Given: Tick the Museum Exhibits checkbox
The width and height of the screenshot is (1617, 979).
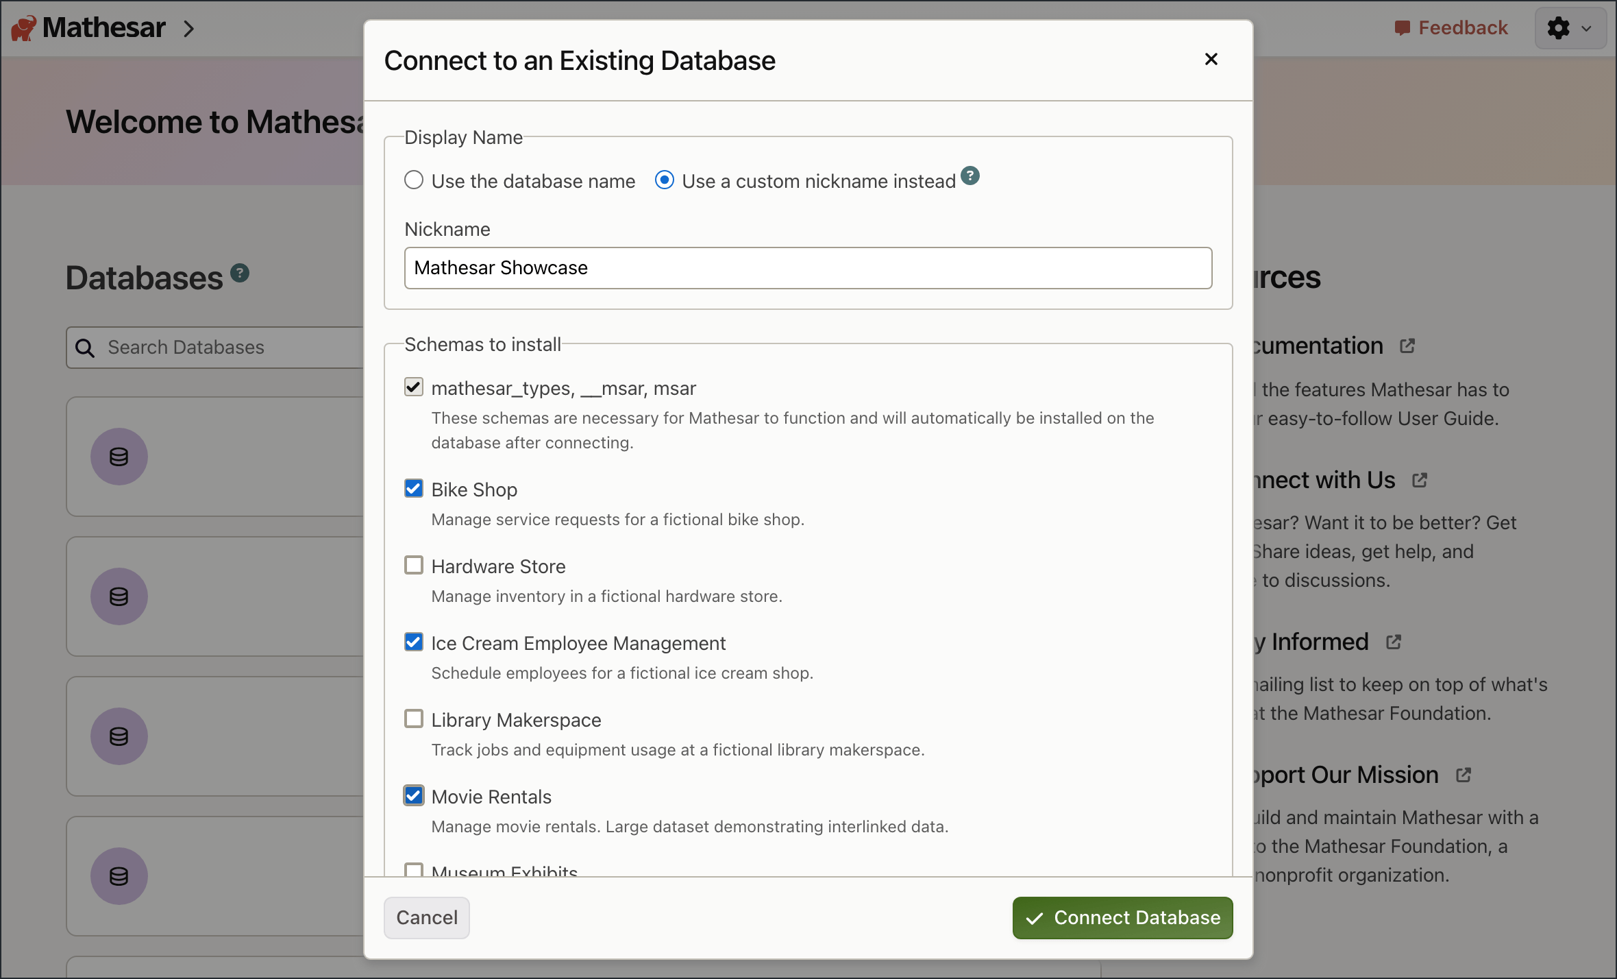Looking at the screenshot, I should [414, 870].
